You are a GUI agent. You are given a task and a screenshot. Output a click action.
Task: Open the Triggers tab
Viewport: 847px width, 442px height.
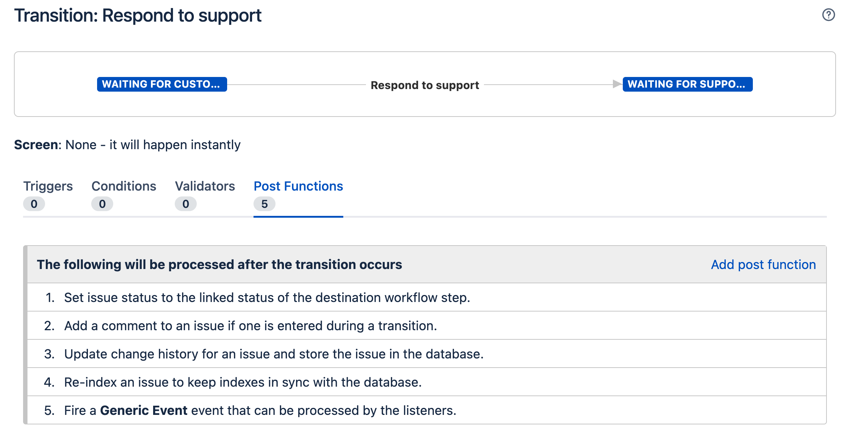tap(48, 186)
